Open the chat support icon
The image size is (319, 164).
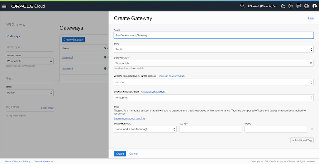299,6
